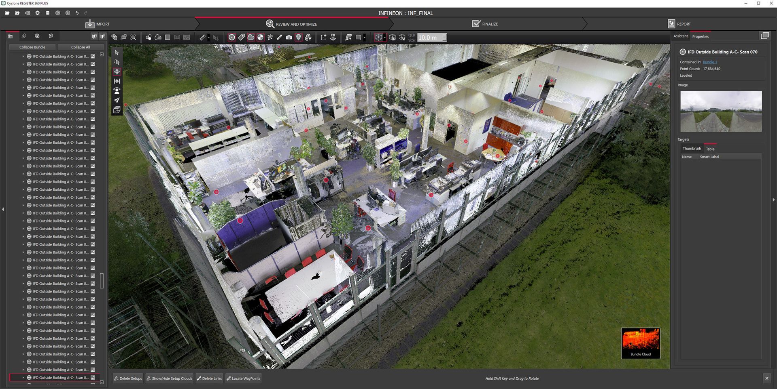Click the Collapse Bundle button
777x389 pixels.
[x=32, y=47]
